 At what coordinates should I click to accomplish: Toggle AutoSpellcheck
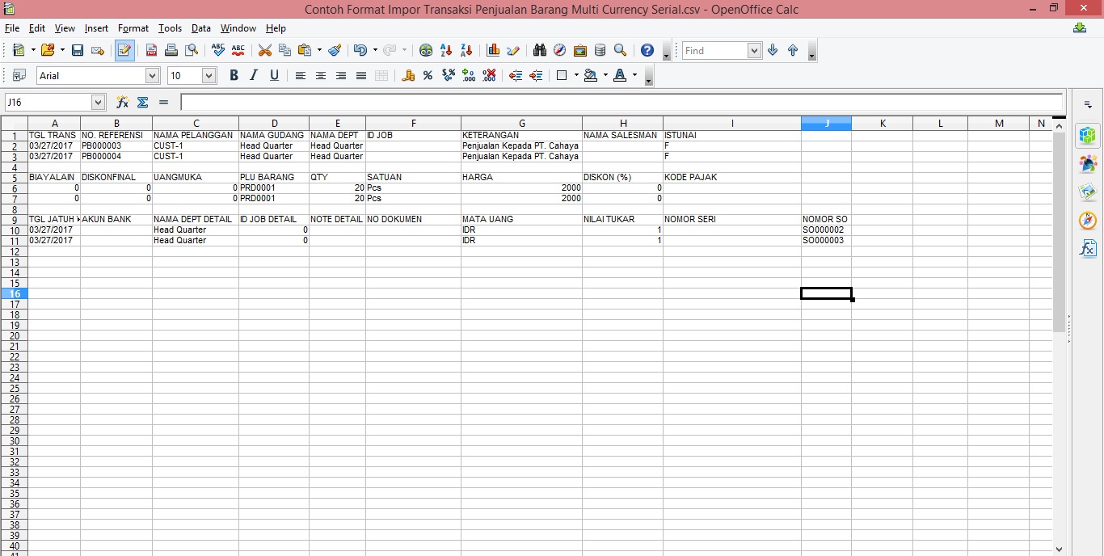(238, 50)
